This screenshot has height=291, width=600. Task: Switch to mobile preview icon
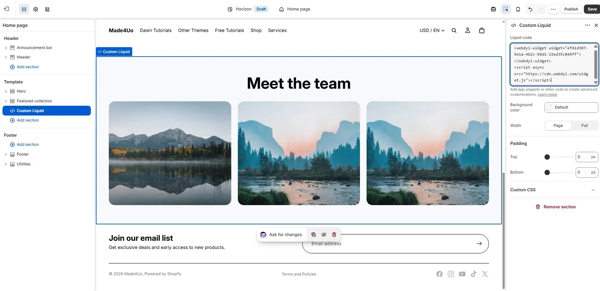tap(518, 9)
